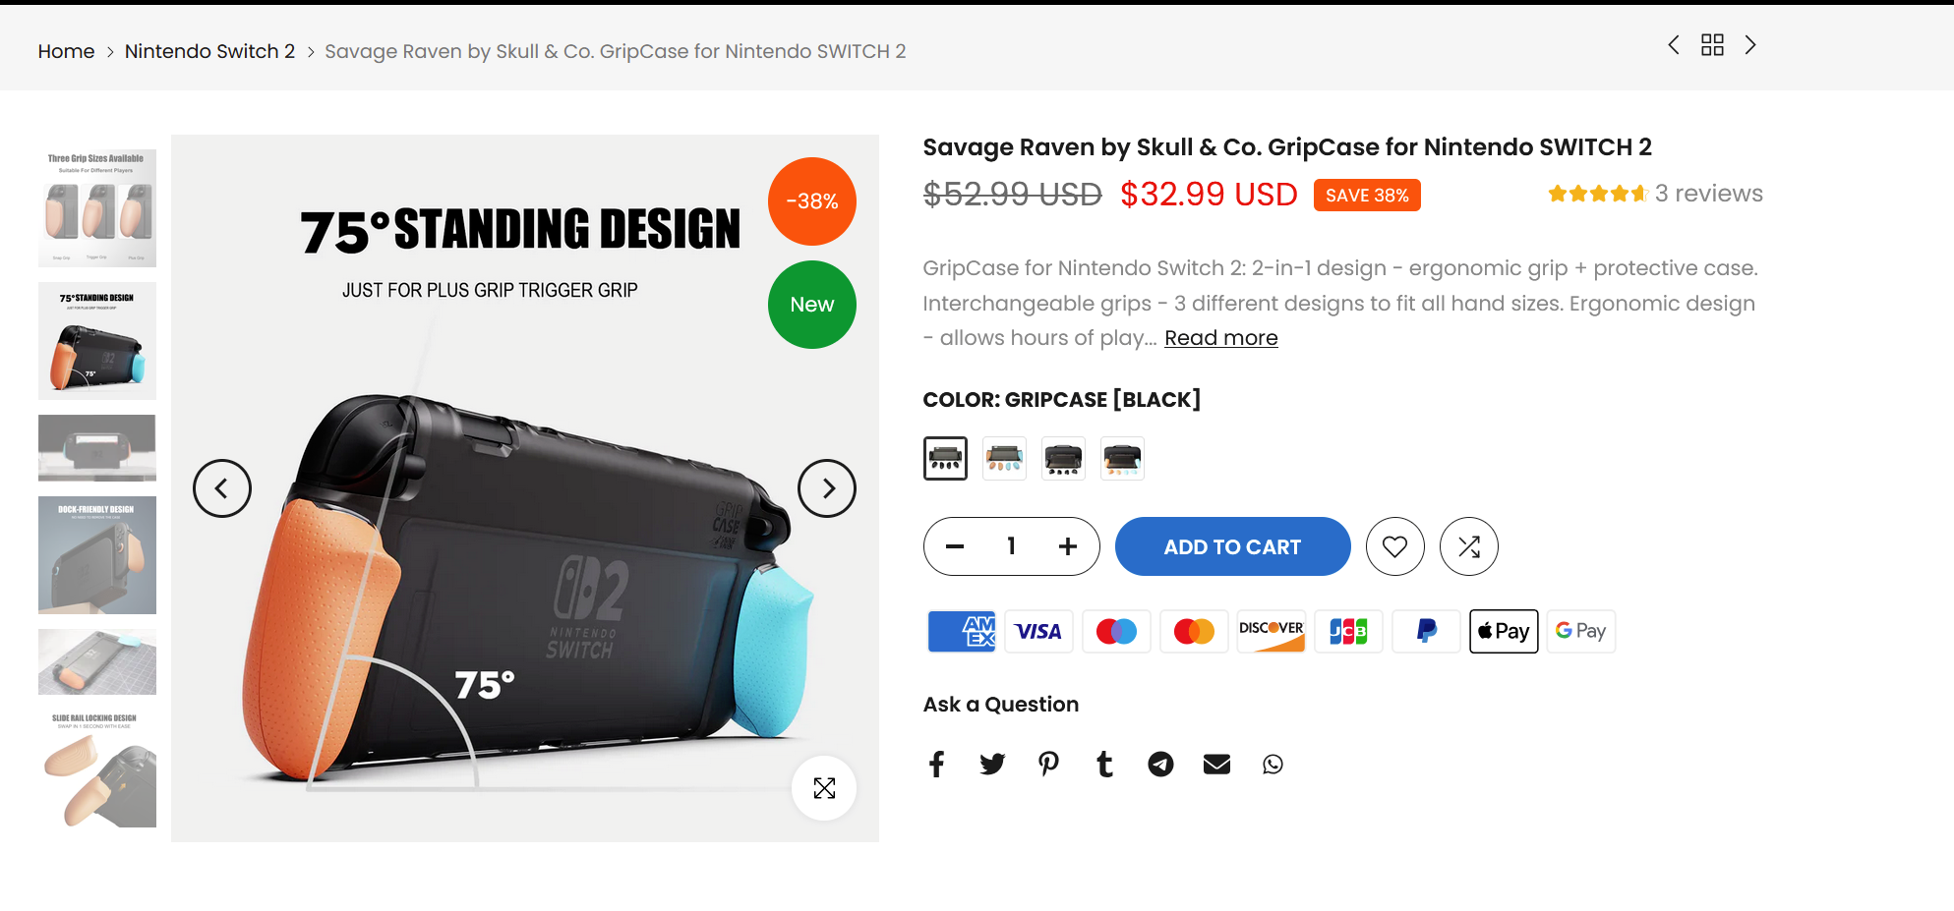Click the compare shuffle icon
The height and width of the screenshot is (911, 1954).
coord(1468,546)
